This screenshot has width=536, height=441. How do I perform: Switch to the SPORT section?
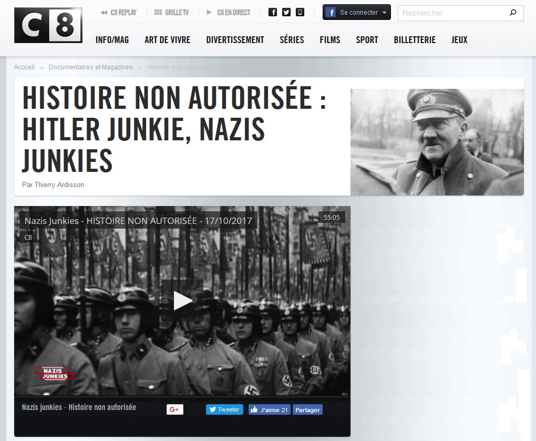pos(367,39)
